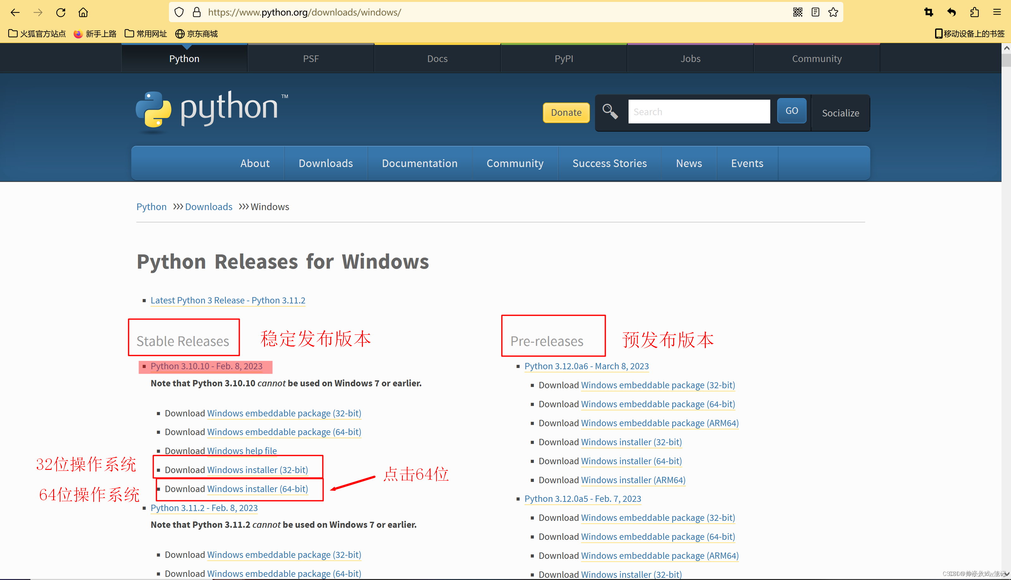The height and width of the screenshot is (580, 1011).
Task: Open the extensions puzzle icon
Action: coord(974,12)
